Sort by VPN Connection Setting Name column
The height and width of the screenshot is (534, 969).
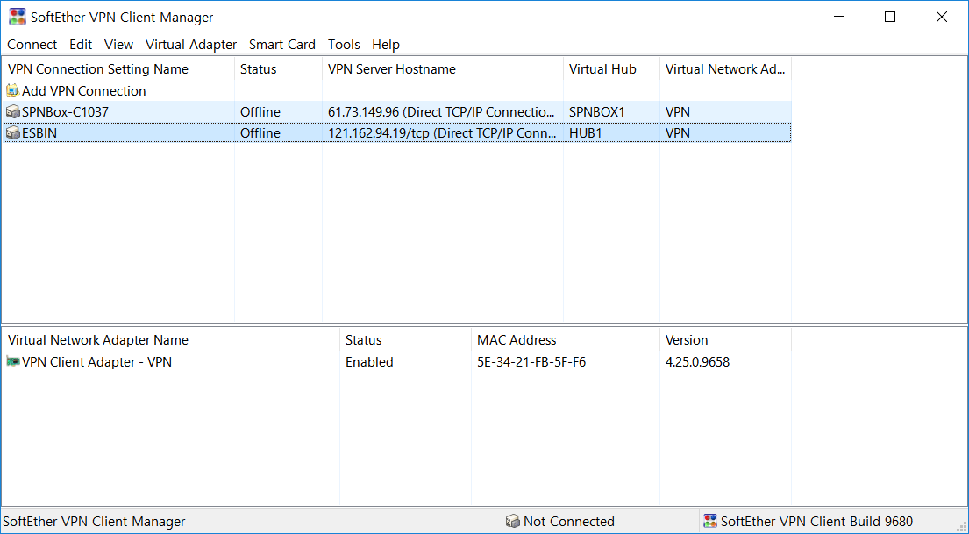coord(118,69)
